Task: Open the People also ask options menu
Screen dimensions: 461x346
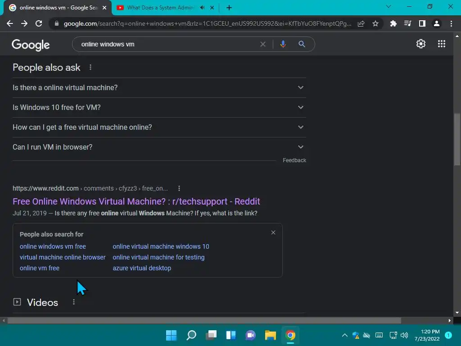Action: click(90, 68)
